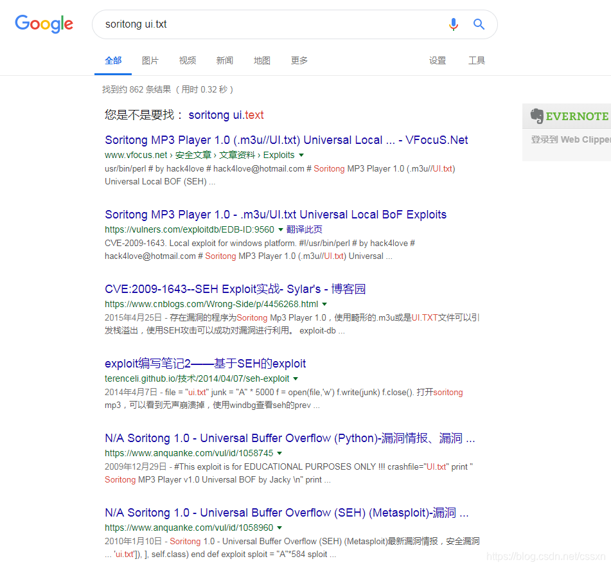Expand the dropdown arrow beside the vulners.com URL

tap(280, 229)
